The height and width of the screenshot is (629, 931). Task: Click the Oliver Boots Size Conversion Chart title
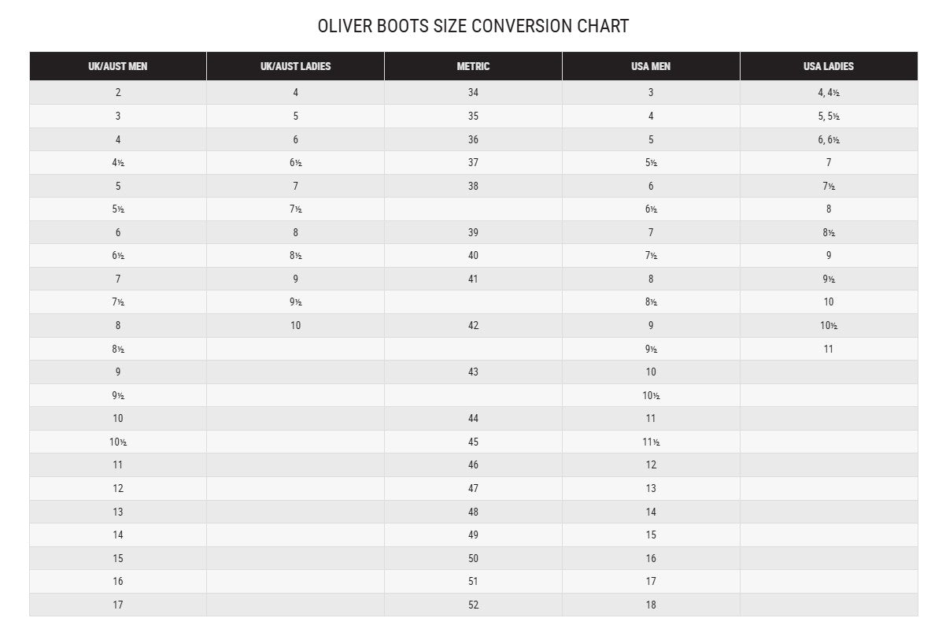click(473, 26)
